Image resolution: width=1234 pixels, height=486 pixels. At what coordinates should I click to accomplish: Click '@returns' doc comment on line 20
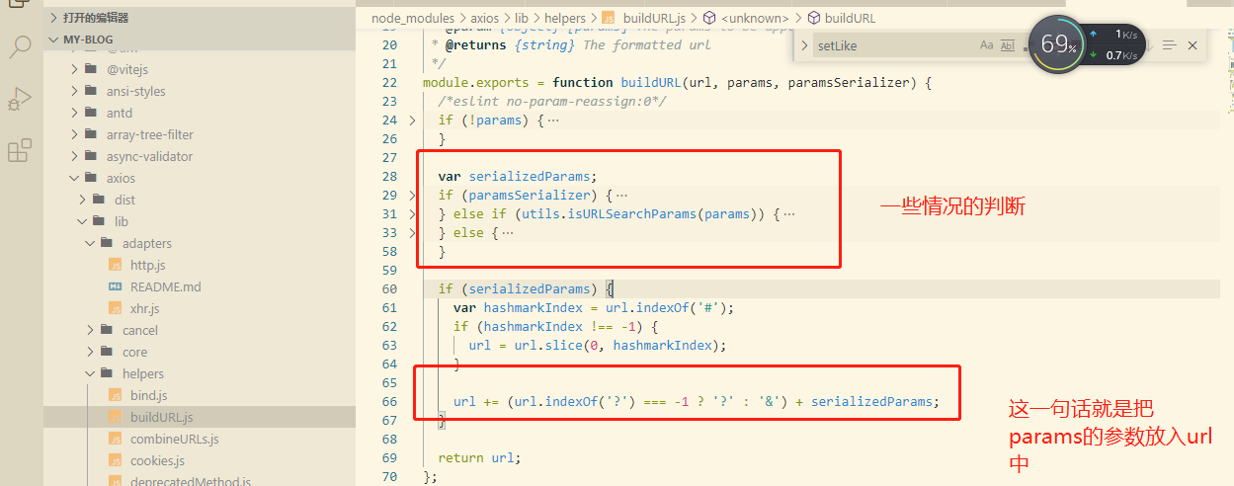tap(474, 45)
